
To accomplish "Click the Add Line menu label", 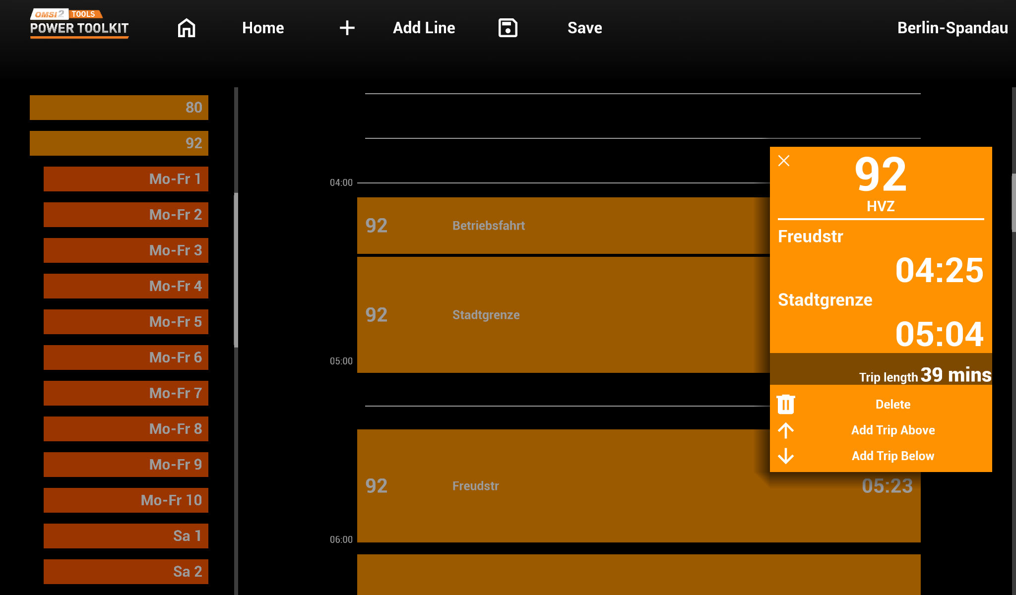I will point(424,28).
